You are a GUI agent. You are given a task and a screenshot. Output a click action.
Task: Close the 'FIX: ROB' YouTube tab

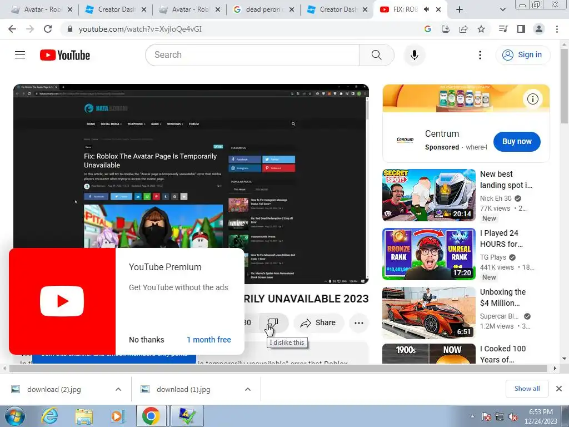tap(438, 9)
